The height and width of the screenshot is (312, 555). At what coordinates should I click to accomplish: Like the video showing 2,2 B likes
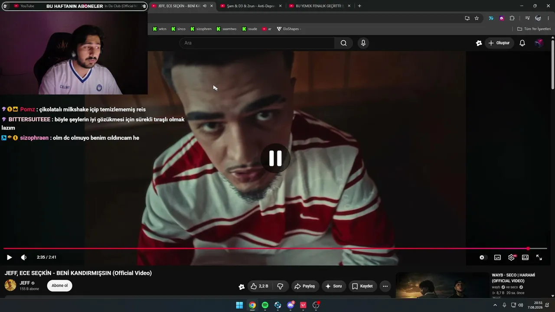(259, 286)
